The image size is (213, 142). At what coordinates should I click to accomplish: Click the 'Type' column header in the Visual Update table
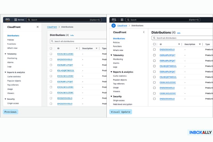207,44
